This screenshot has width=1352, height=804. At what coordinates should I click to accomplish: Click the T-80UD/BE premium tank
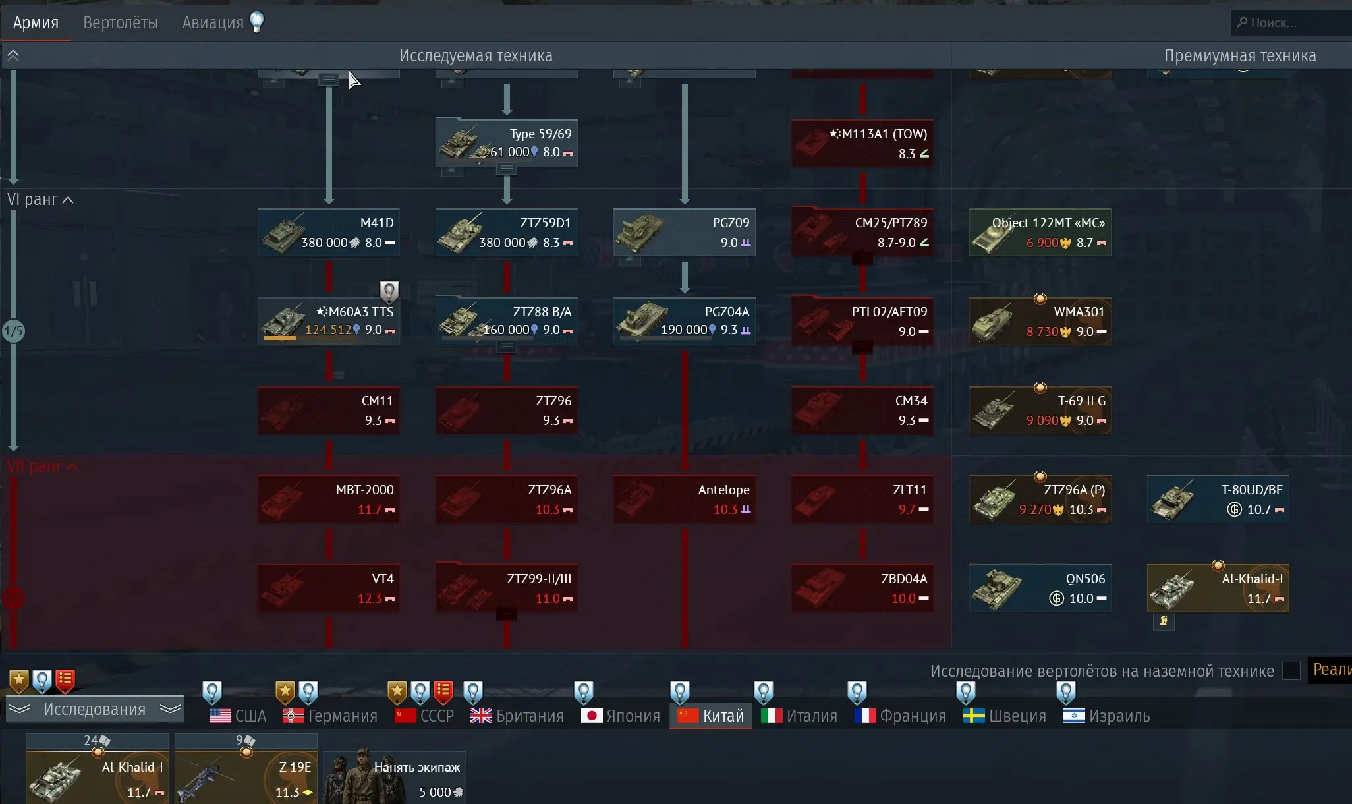tap(1218, 500)
